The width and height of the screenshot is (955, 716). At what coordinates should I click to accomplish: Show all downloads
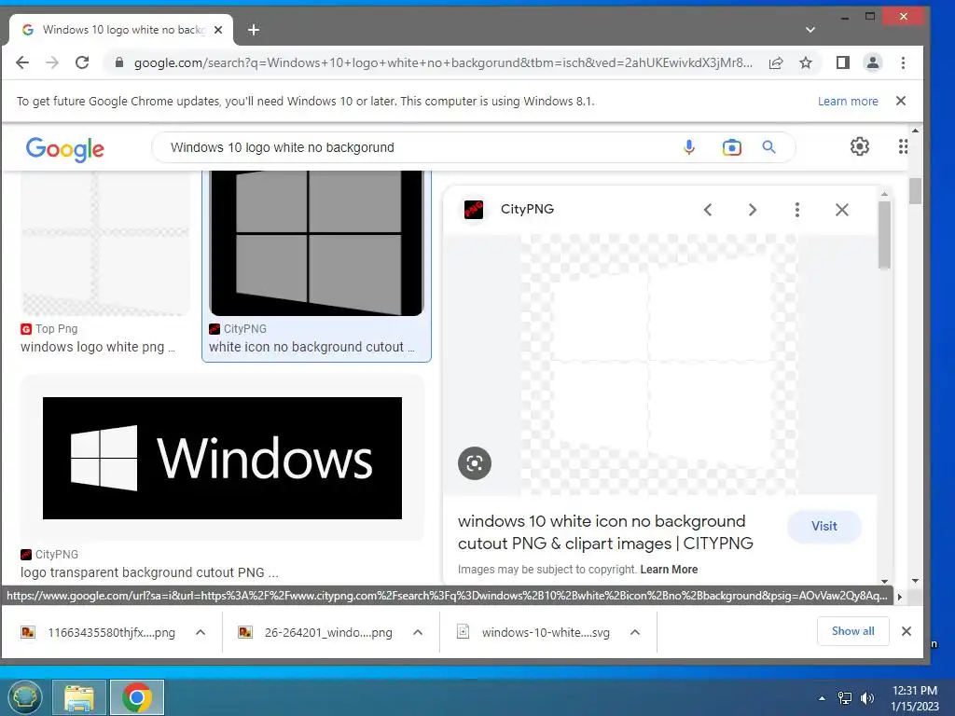point(852,631)
